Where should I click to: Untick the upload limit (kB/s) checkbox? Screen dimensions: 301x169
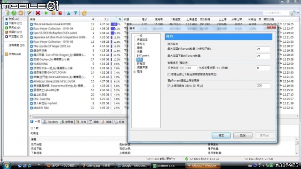pos(169,85)
